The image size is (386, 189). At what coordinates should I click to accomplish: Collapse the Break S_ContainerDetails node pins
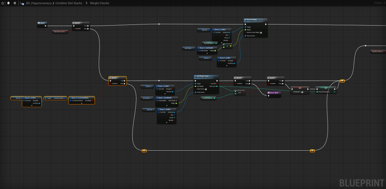(81, 103)
